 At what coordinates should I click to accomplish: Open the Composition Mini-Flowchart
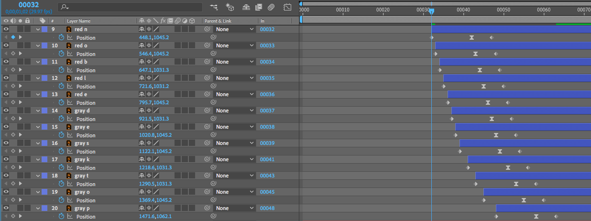point(213,7)
